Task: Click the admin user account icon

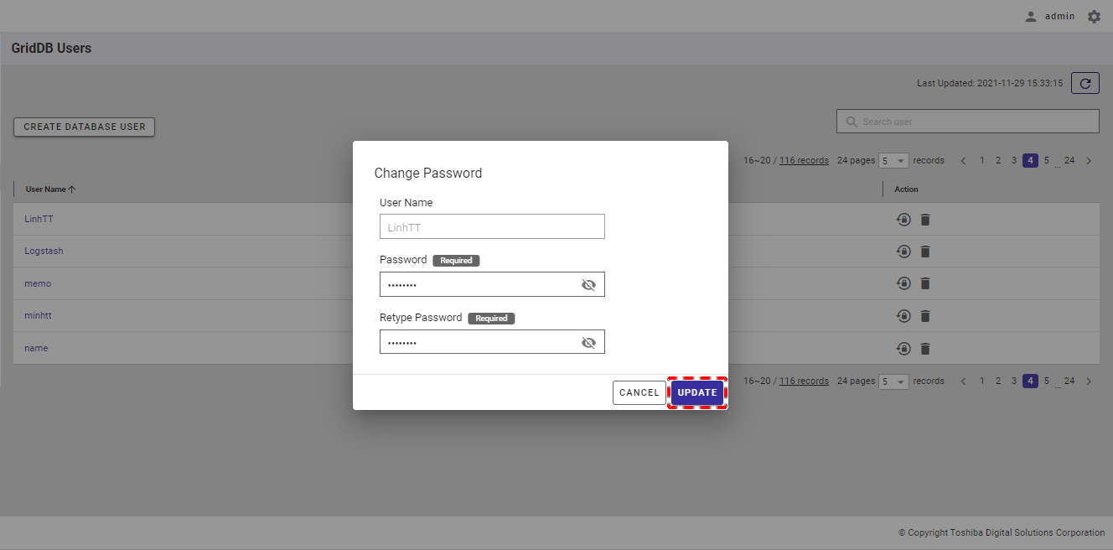Action: (1031, 17)
